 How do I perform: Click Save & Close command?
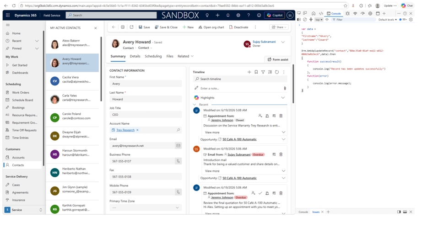click(166, 27)
